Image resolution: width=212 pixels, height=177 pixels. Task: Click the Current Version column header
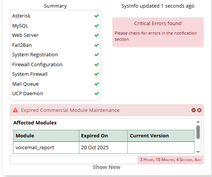click(x=161, y=136)
